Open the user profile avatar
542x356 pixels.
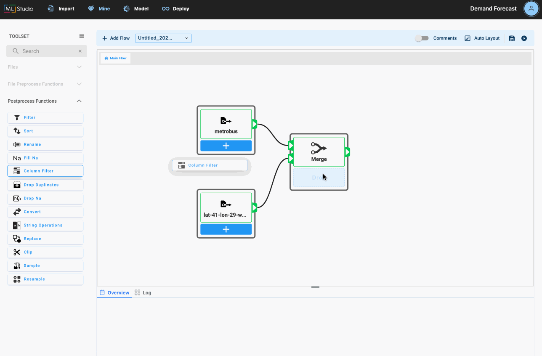[x=531, y=8]
